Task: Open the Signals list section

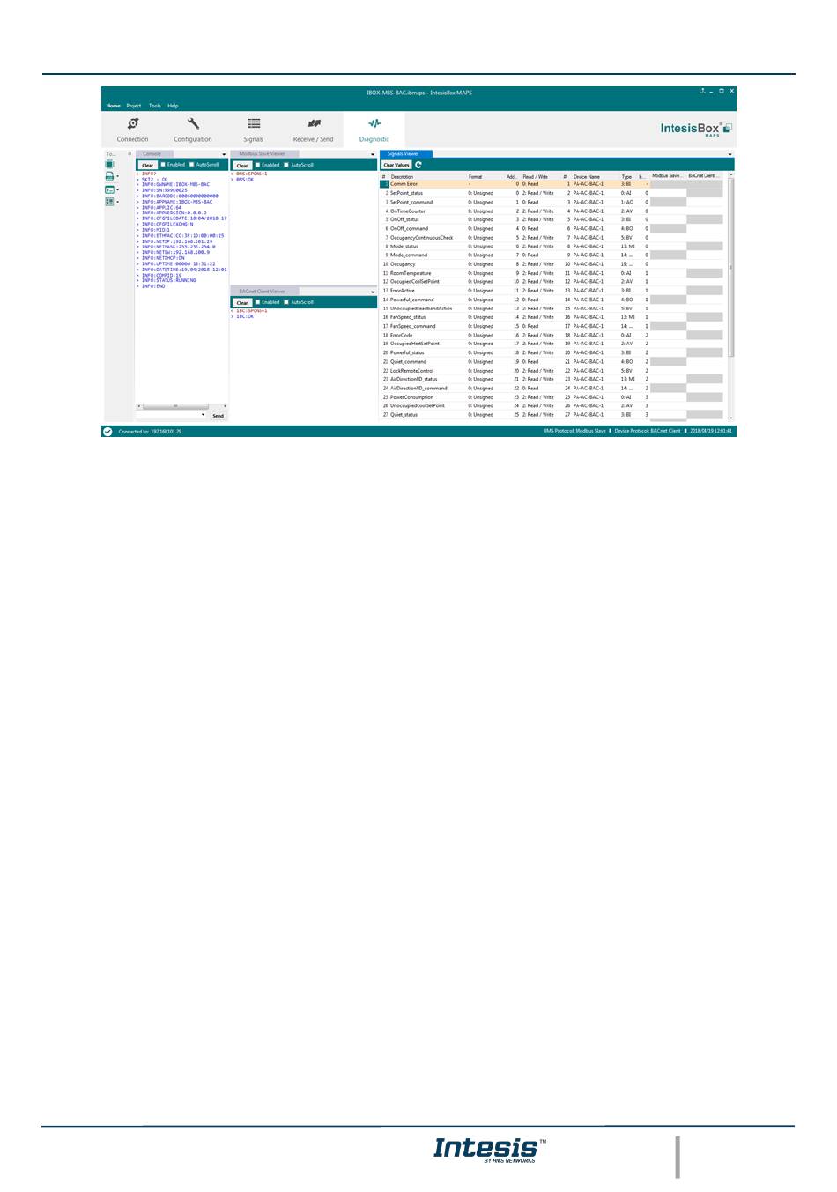Action: click(x=253, y=130)
